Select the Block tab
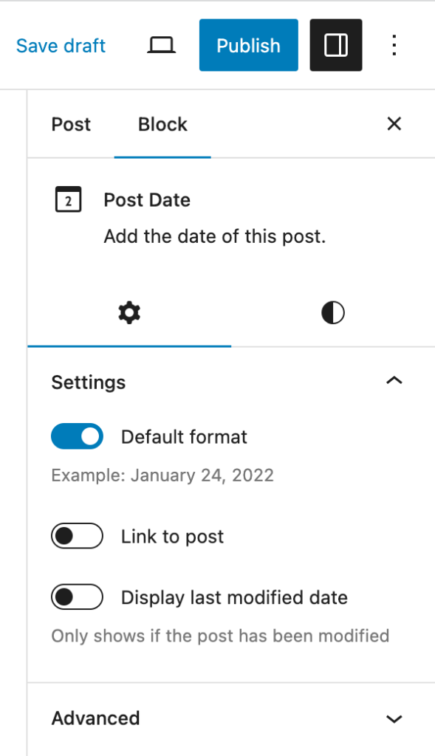 [162, 124]
